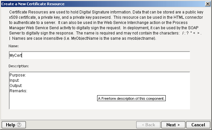Click the Input: line in the Description box
Image resolution: width=212 pixels, height=130 pixels.
pyautogui.click(x=14, y=80)
